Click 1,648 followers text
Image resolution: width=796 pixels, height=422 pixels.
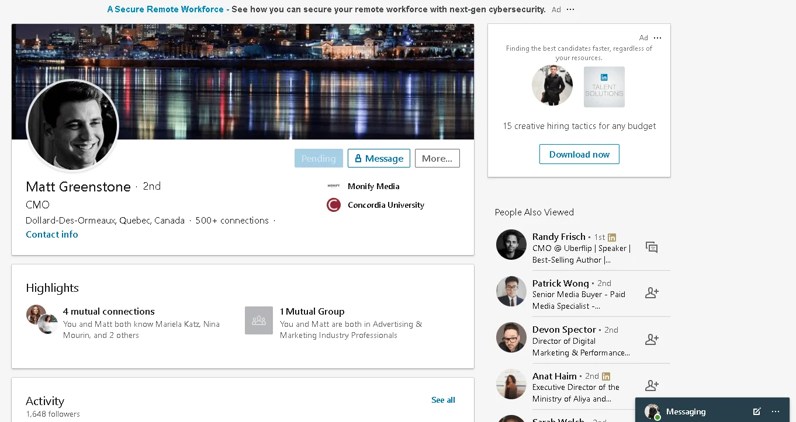53,414
